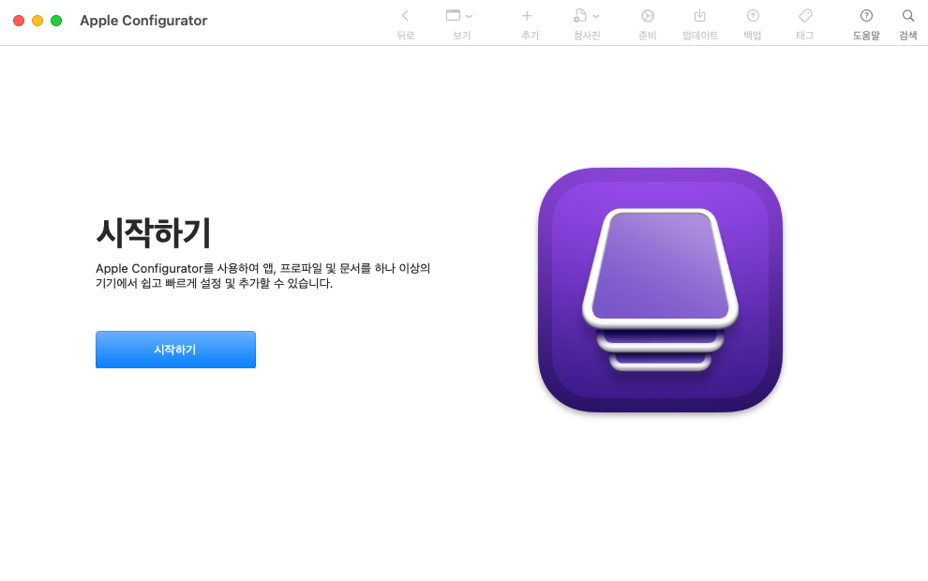Click the blue 시작하기 button
Image resolution: width=928 pixels, height=581 pixels.
click(176, 350)
